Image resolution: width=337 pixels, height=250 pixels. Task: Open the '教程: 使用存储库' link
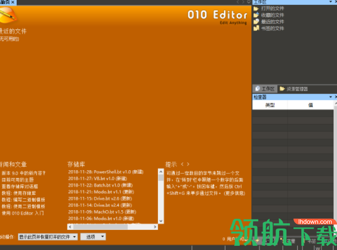coord(19,193)
